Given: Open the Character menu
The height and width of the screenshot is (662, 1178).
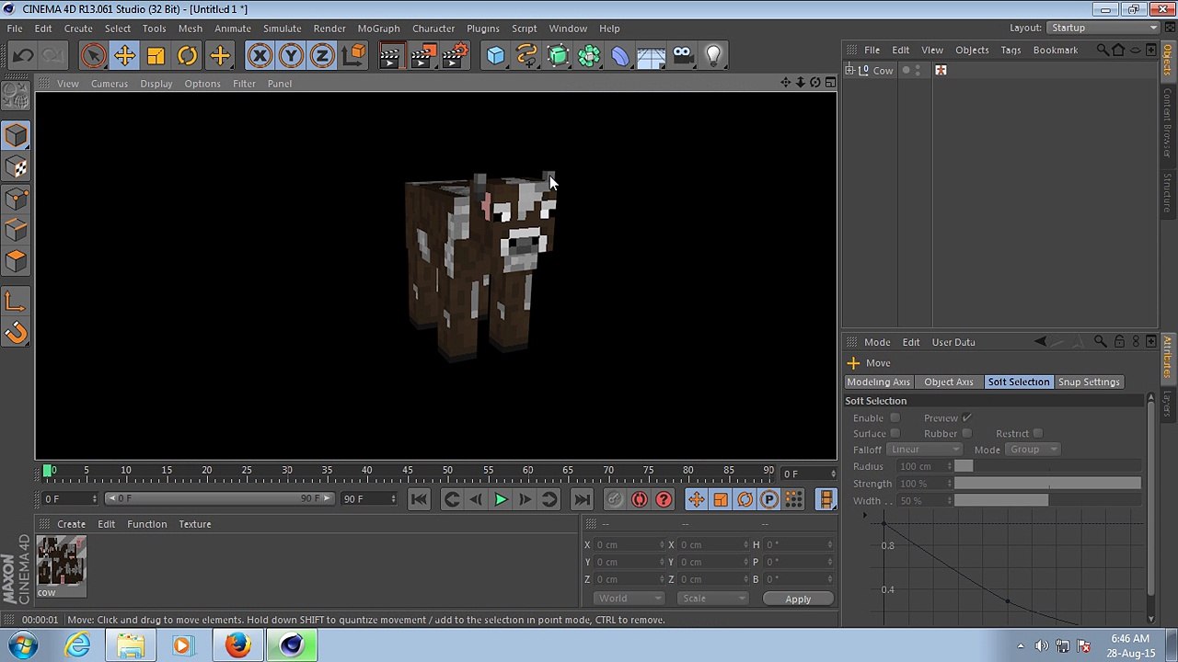Looking at the screenshot, I should click(x=433, y=29).
